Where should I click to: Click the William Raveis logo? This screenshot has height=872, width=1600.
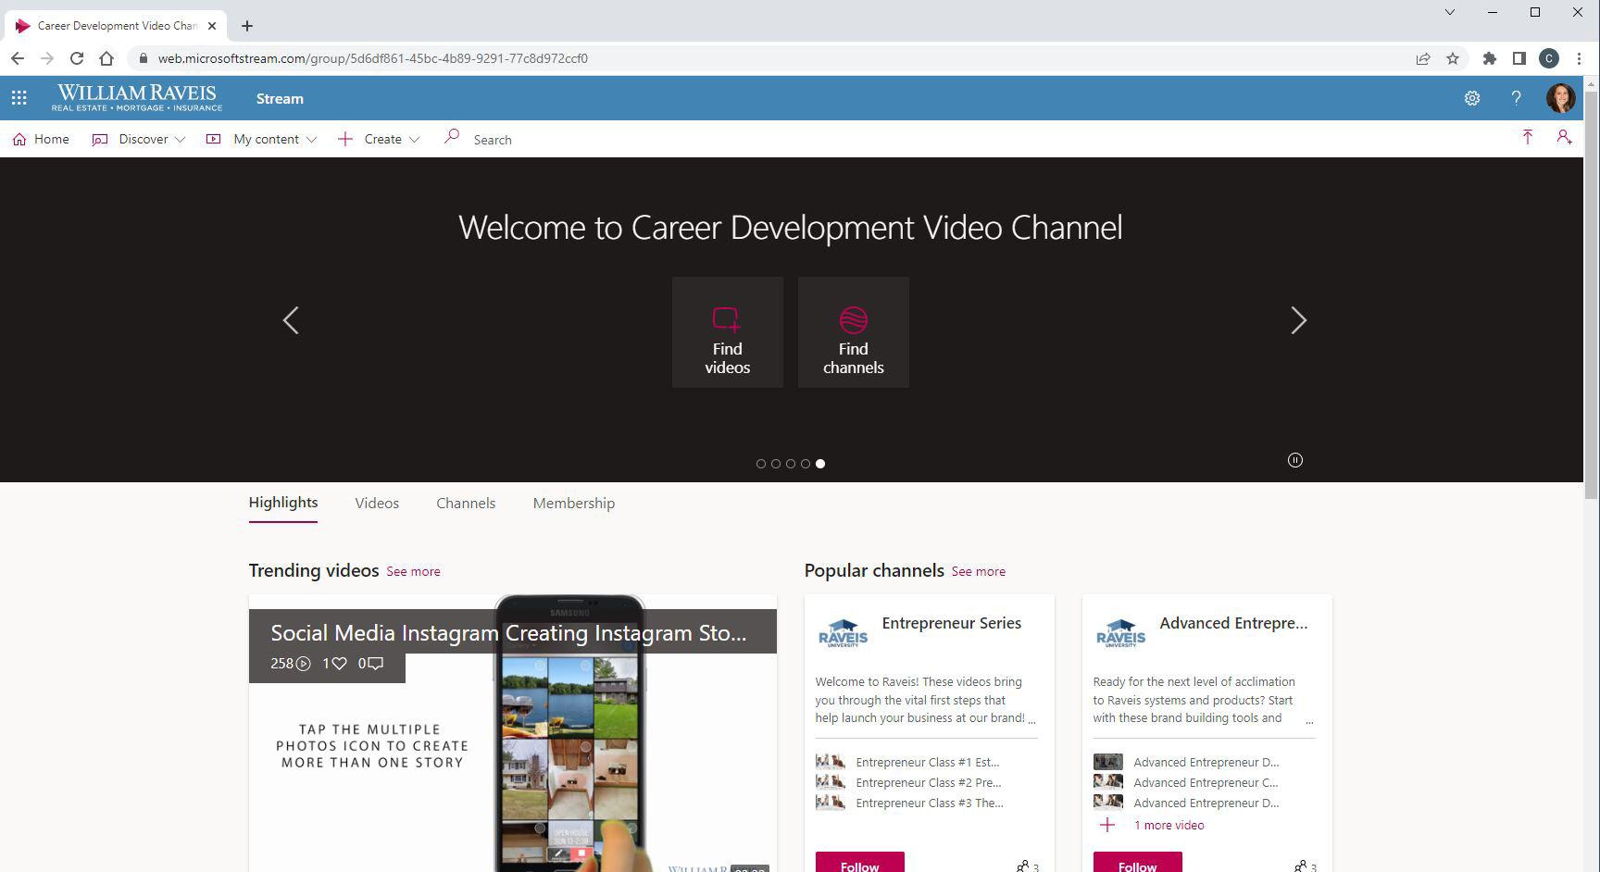[136, 98]
